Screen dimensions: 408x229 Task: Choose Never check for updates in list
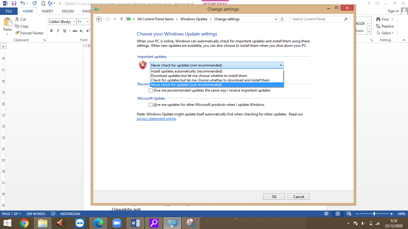pos(217,85)
